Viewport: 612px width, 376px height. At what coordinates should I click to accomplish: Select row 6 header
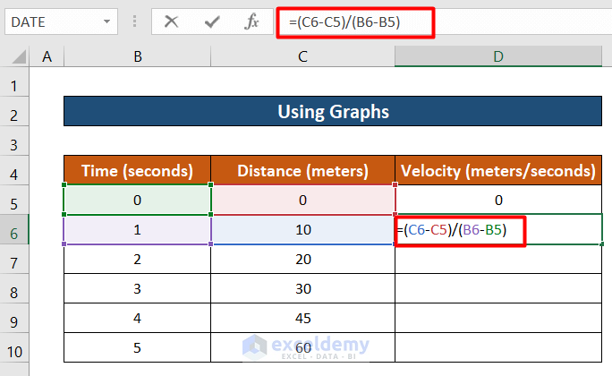point(15,231)
